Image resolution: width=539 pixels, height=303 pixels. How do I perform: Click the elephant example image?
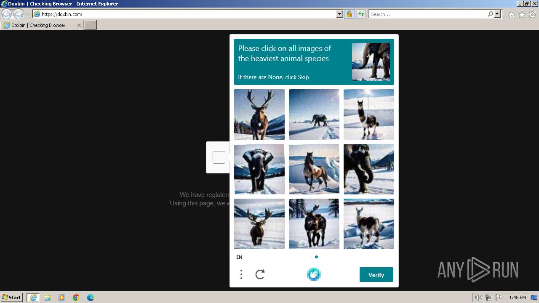click(x=371, y=62)
